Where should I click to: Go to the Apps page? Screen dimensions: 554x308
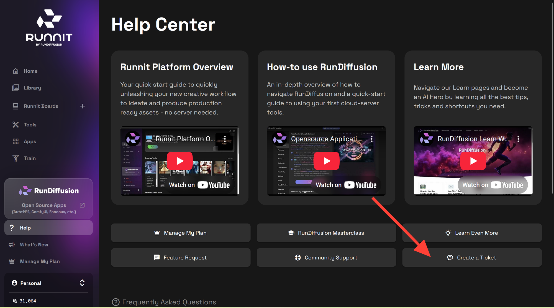click(30, 142)
